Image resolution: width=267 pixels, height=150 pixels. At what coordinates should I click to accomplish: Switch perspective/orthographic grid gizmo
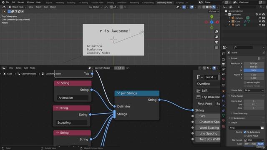(217, 47)
